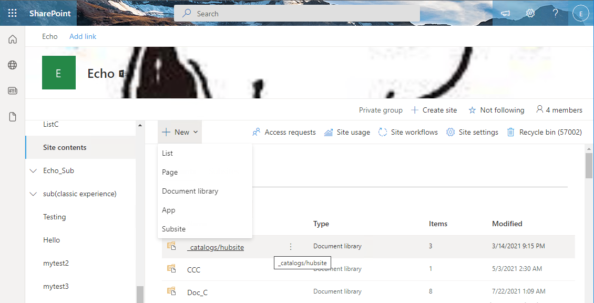Click the star icon to follow site
The image size is (594, 303).
point(472,110)
